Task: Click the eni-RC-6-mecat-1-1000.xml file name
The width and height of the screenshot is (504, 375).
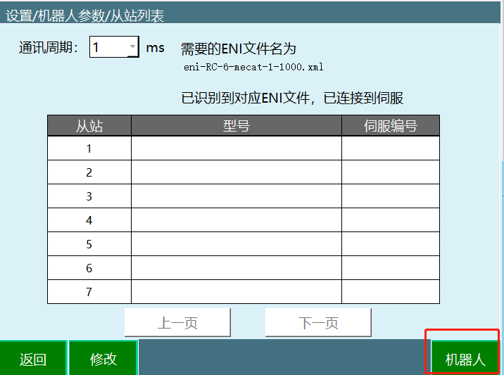Action: click(x=253, y=67)
